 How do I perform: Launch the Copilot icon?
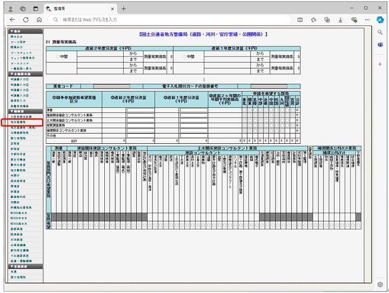click(380, 19)
